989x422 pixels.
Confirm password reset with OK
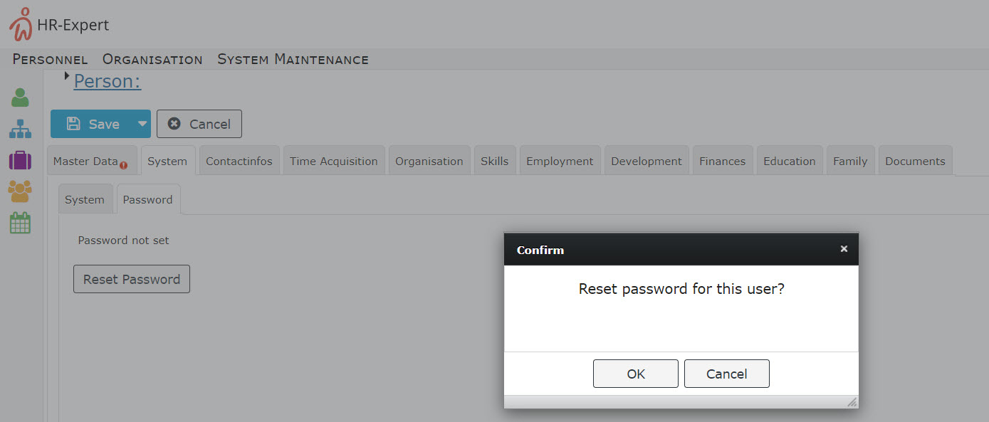[x=636, y=374]
